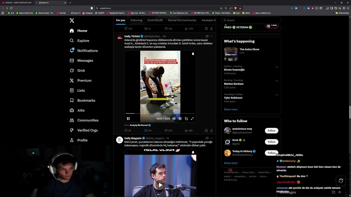The height and width of the screenshot is (197, 351).
Task: Open Grok explain on Daily Türkist post
Action: 207,36
